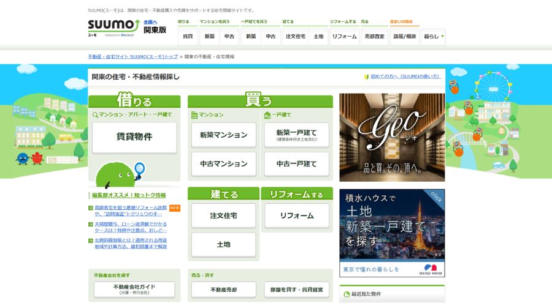Open the 高齢者宅を狙う悪徳リフォーム詐欺 article link
Screen dimensions: 552x306
click(131, 211)
